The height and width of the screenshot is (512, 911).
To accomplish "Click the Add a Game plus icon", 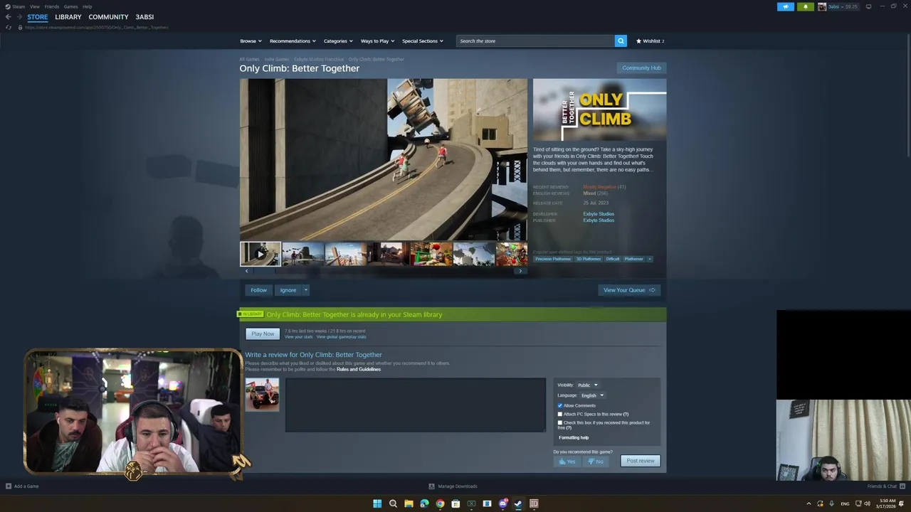I will click(x=9, y=486).
